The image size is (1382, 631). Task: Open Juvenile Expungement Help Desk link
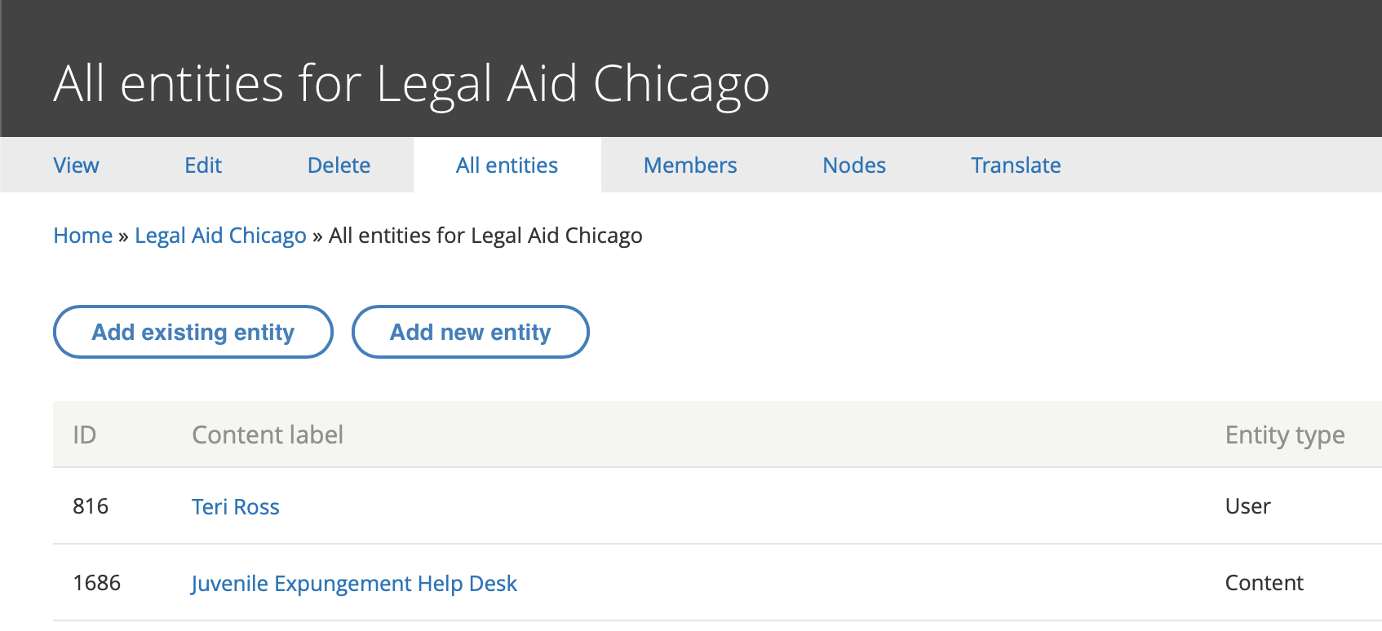[x=354, y=584]
